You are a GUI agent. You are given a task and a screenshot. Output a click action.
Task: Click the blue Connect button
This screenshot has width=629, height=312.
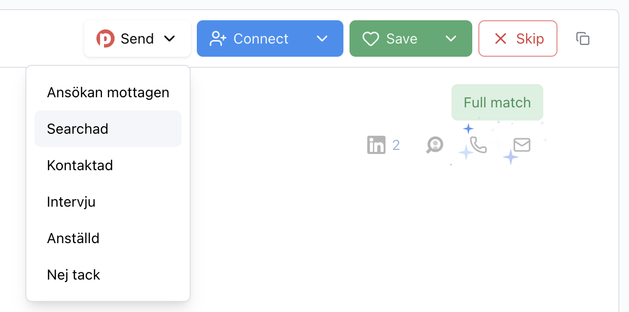pos(250,39)
